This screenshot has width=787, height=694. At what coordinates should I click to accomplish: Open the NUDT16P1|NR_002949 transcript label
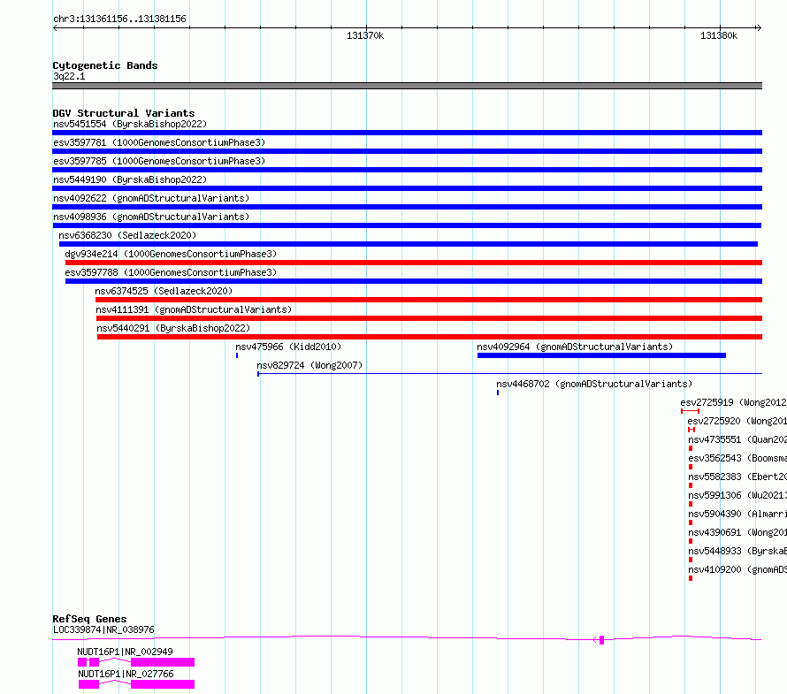pos(125,652)
